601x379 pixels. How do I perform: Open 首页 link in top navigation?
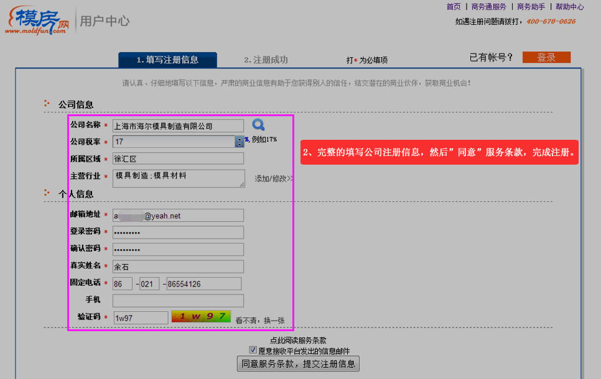coord(454,7)
